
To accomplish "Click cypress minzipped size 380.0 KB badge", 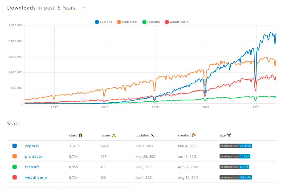I will 236,146.
